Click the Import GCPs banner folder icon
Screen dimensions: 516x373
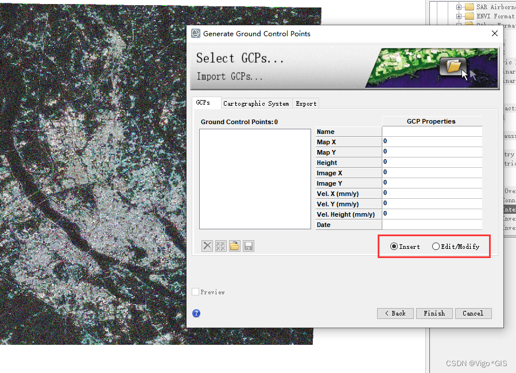coord(453,66)
